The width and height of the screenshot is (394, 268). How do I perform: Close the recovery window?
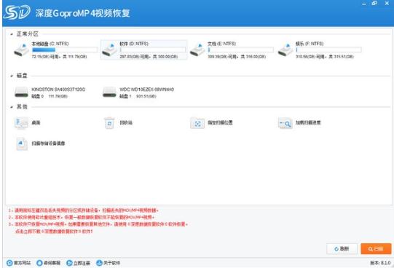(x=387, y=3)
